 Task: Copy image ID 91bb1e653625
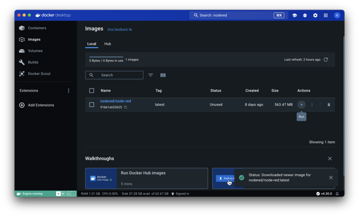tap(126, 107)
